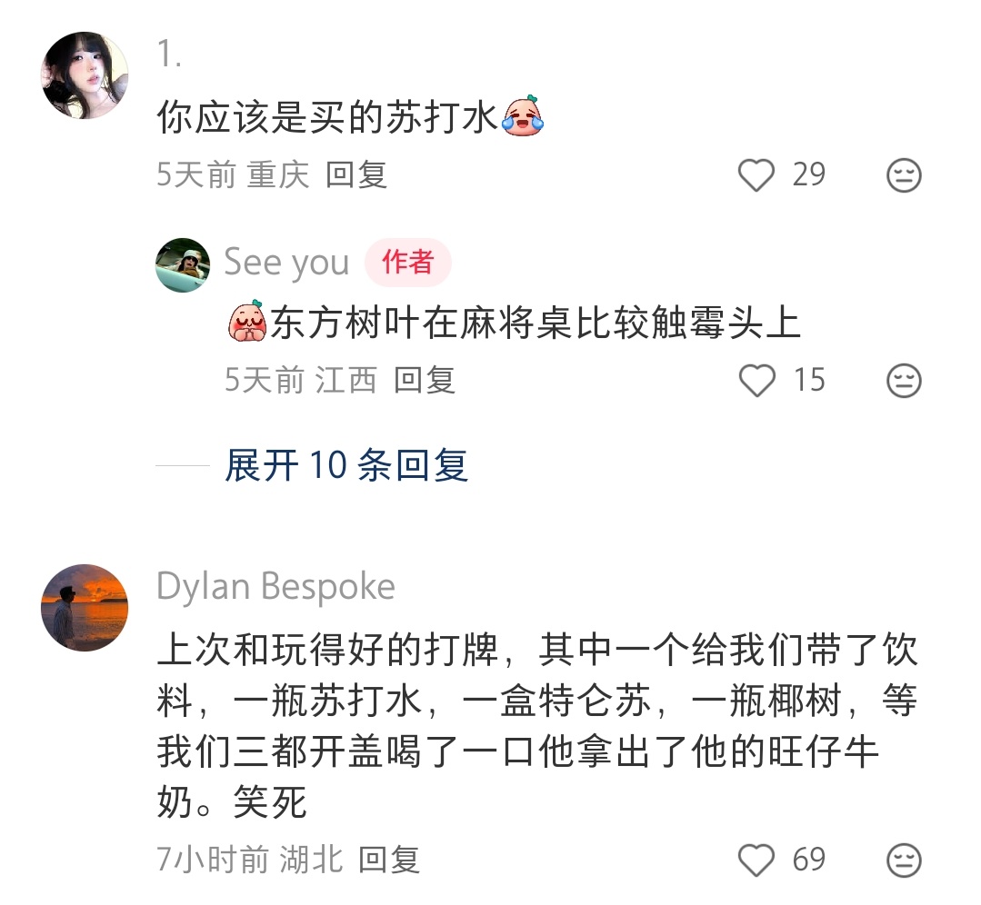Dislike the first comment from 重庆
The image size is (981, 905).
tap(904, 174)
